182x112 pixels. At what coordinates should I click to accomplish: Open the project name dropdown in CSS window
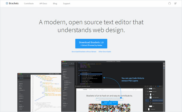tap(64, 69)
